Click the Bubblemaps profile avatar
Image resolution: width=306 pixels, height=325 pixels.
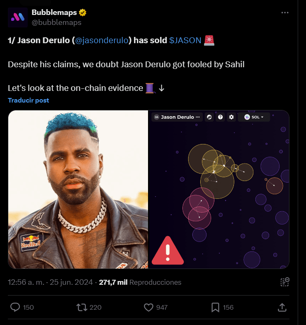[x=18, y=17]
